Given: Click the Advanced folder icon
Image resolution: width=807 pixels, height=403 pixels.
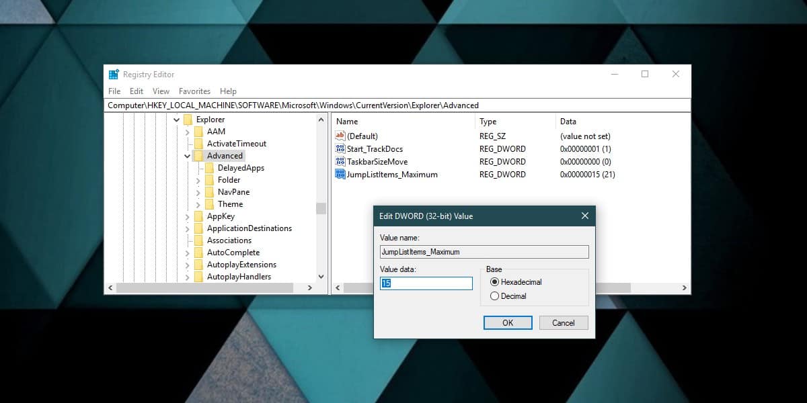Looking at the screenshot, I should click(x=198, y=156).
